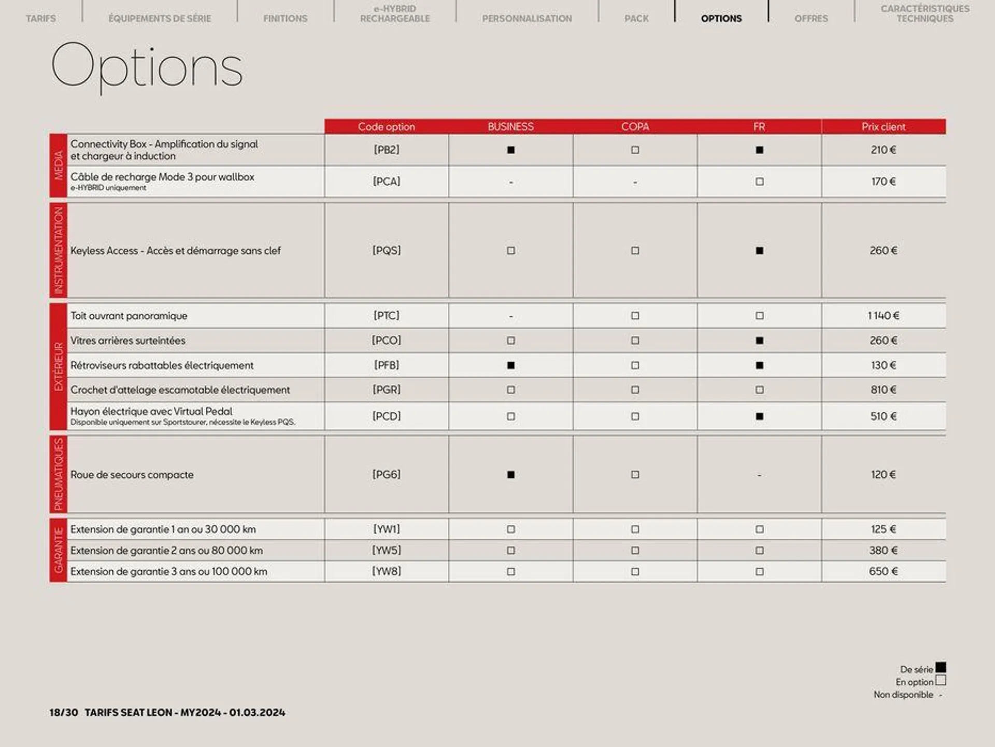Screen dimensions: 995x747
Task: Click the [PCO] option code
Action: [x=387, y=341]
